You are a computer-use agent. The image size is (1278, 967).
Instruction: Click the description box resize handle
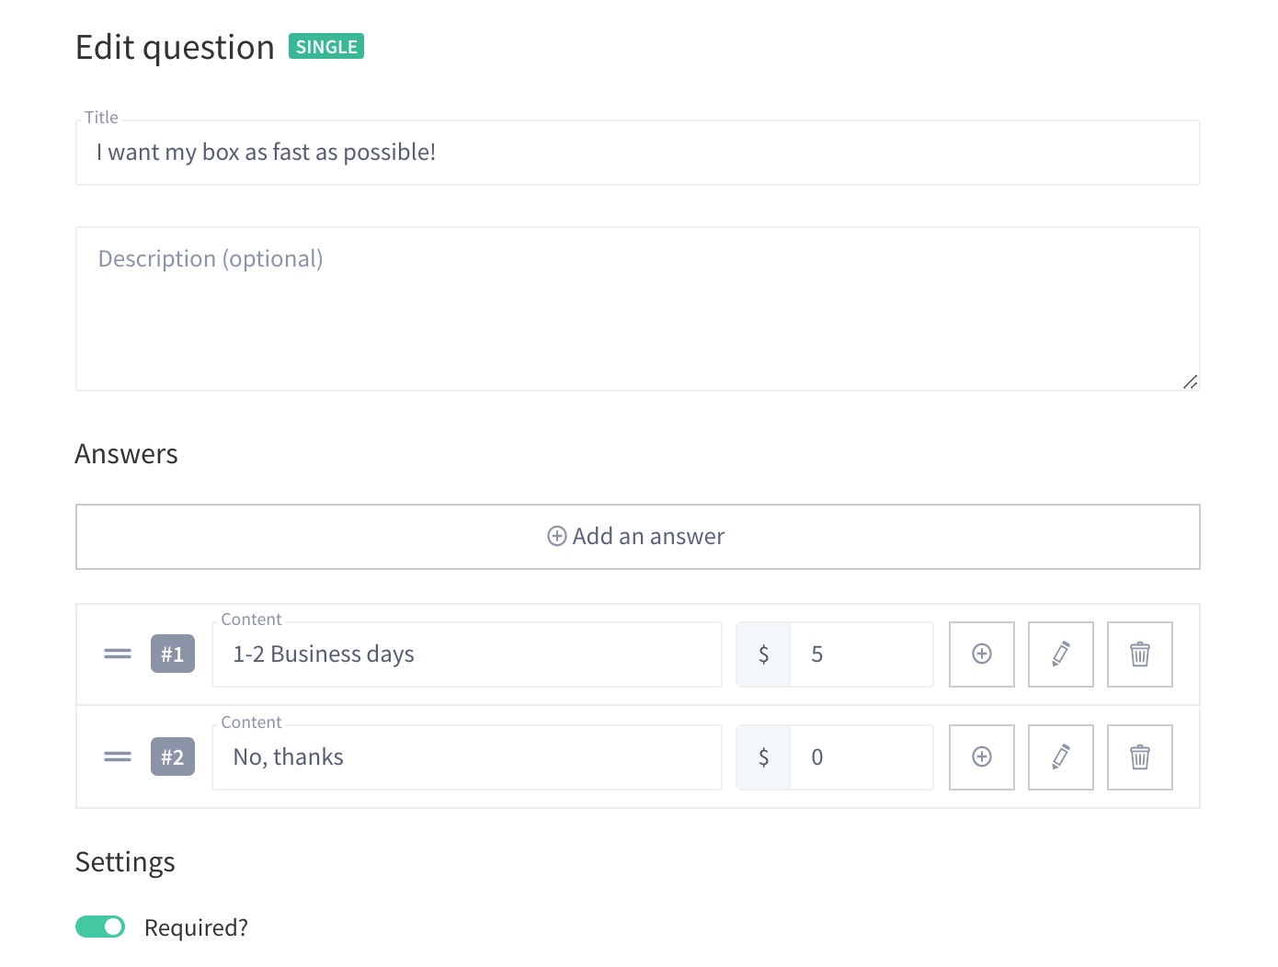pyautogui.click(x=1191, y=381)
